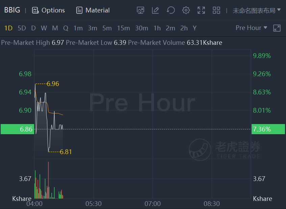Select the 1D timeframe tab
The image size is (286, 209).
(8, 28)
